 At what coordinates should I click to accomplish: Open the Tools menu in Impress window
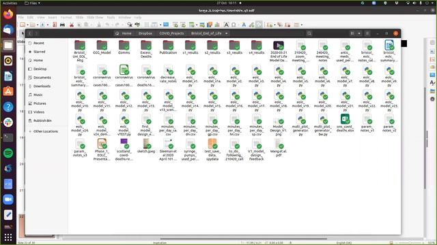[x=111, y=17]
